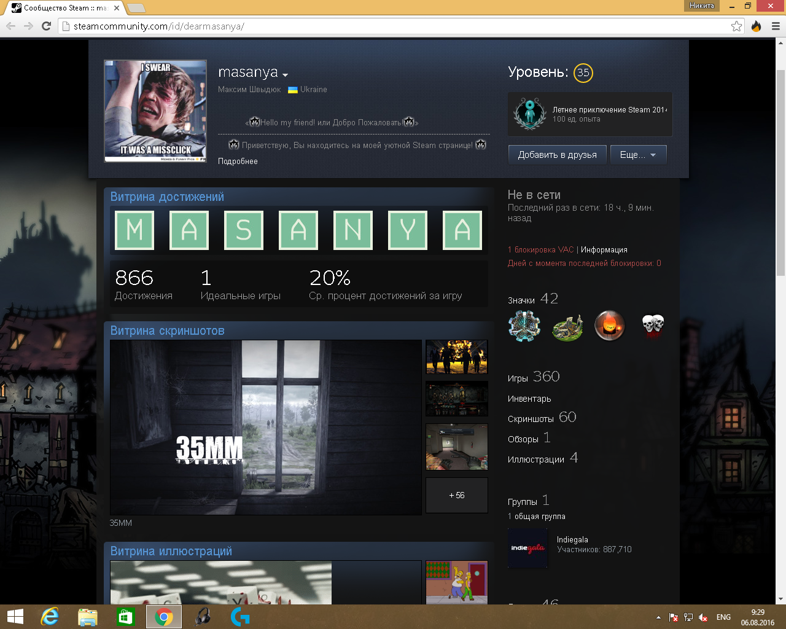
Task: Launch Internet Explorer from the taskbar
Action: tap(50, 617)
